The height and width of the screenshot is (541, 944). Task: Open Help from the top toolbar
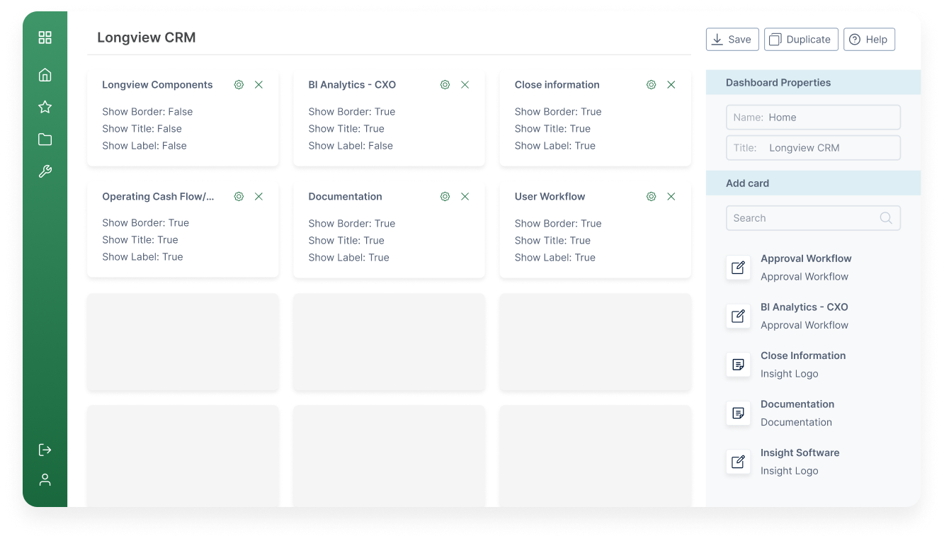pos(869,39)
